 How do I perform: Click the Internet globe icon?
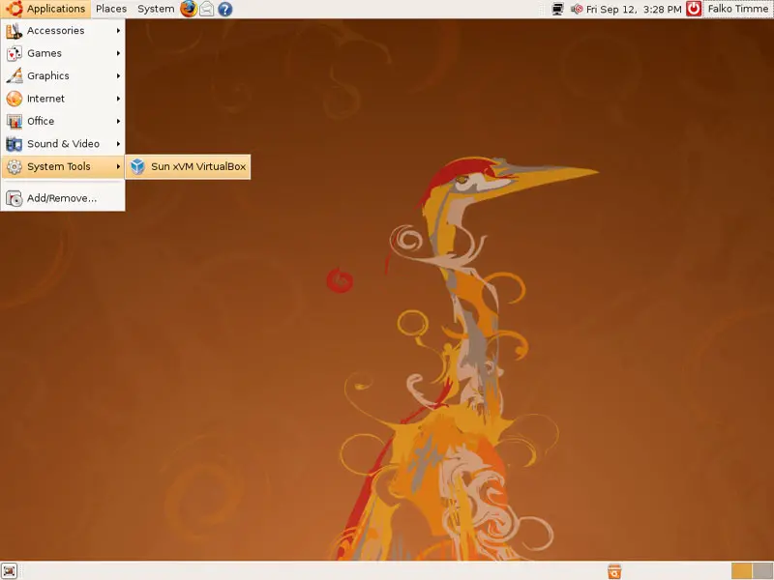tap(14, 99)
